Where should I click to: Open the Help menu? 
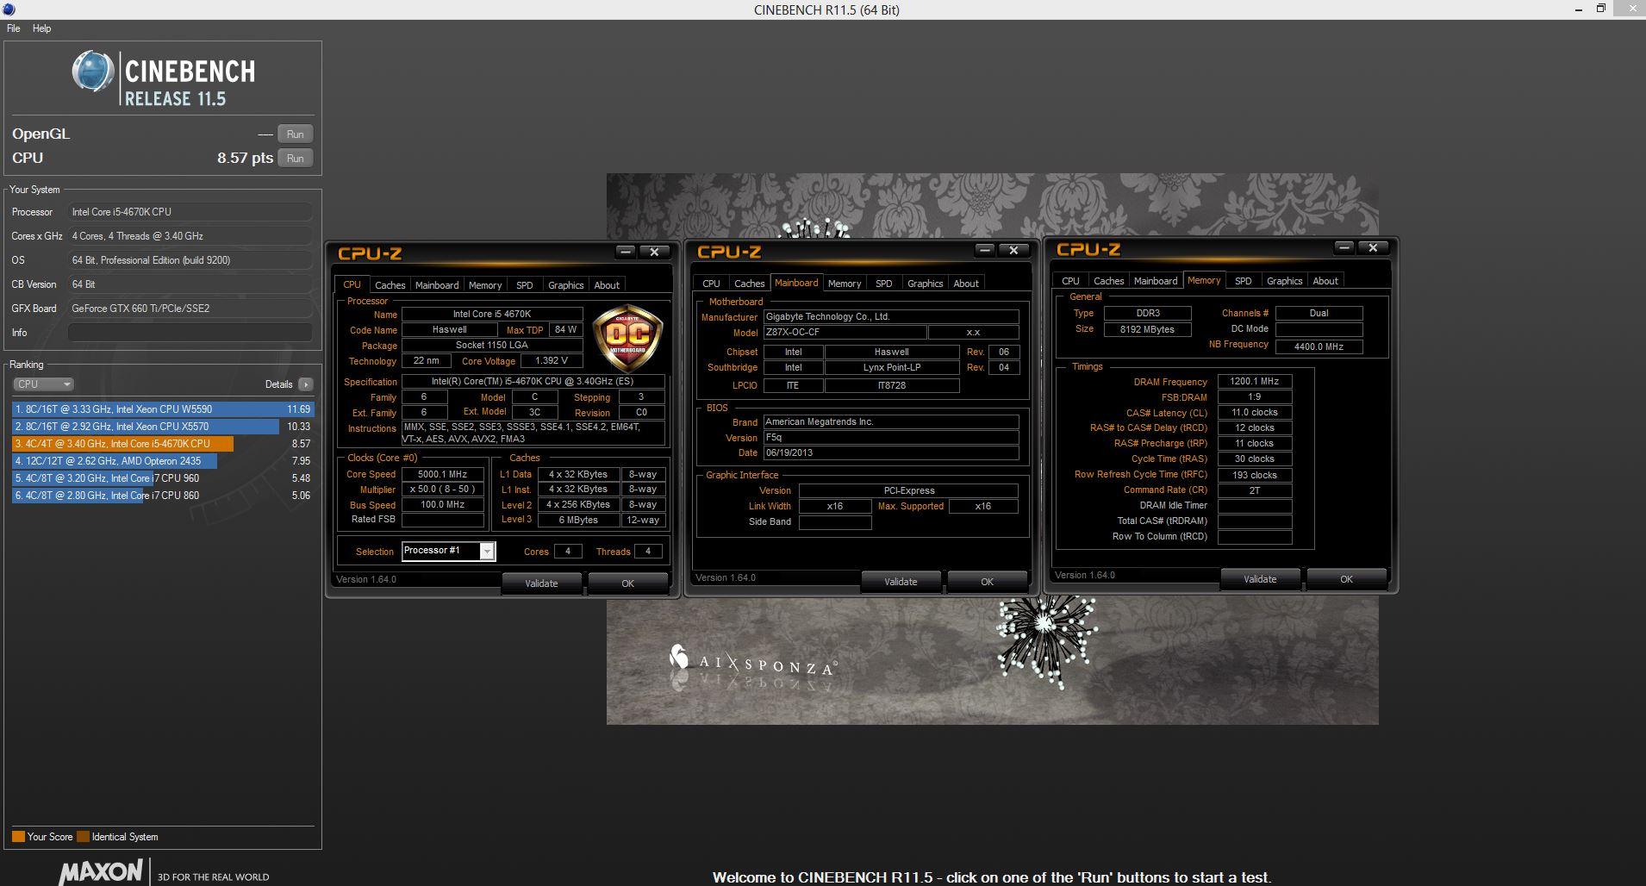point(42,28)
